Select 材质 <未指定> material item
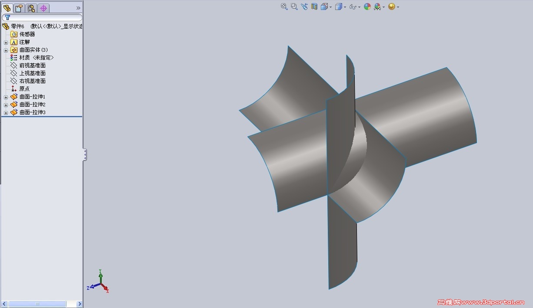Image resolution: width=533 pixels, height=308 pixels. click(37, 58)
